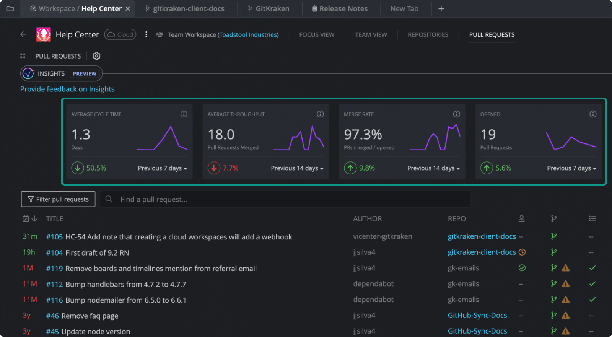This screenshot has width=612, height=337.
Task: Add a new tab with plus icon
Action: [x=441, y=8]
